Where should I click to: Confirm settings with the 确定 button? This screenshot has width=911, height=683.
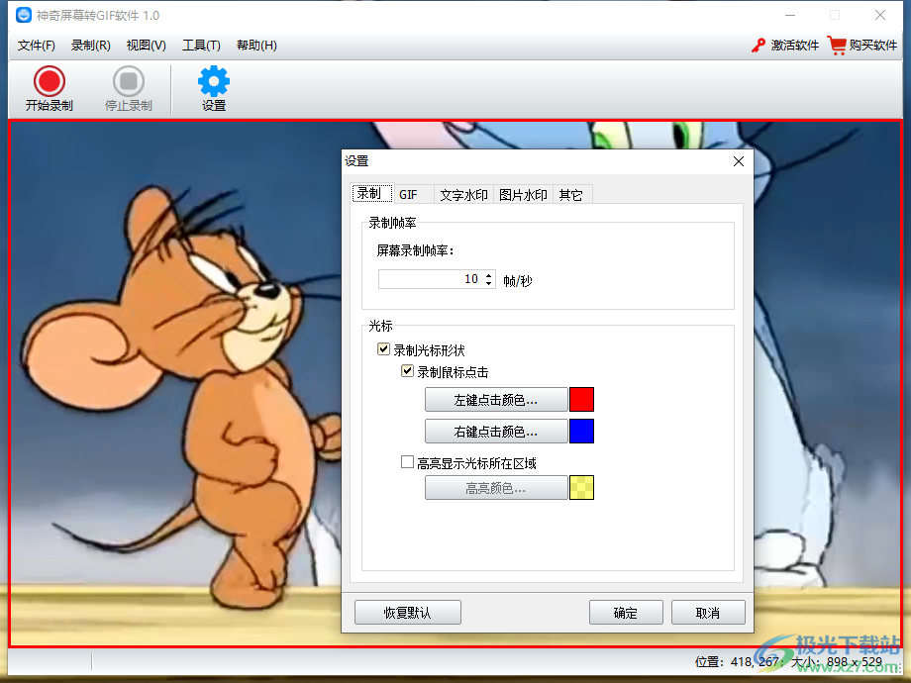click(626, 613)
